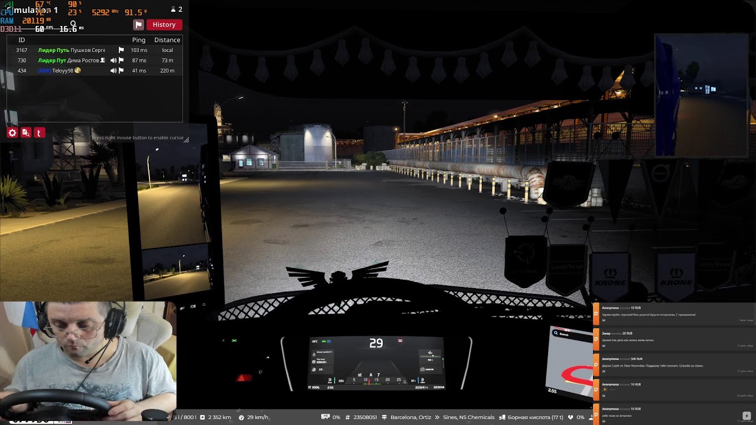Click the remaining distance '2 352 km'
This screenshot has height=425, width=756.
click(x=220, y=417)
